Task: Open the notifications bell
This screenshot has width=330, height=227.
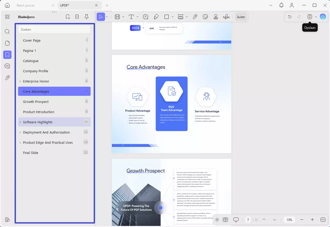Action: [x=281, y=5]
